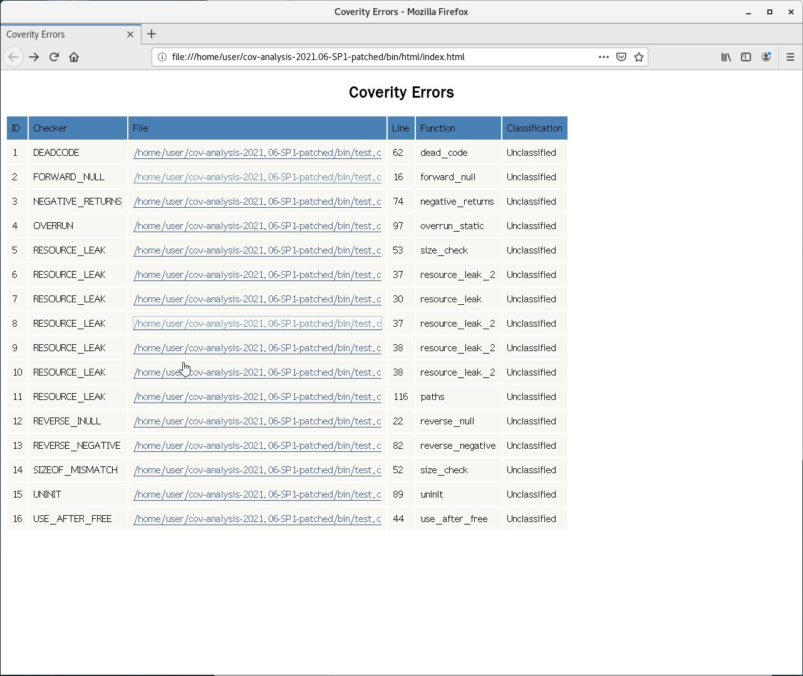Open file link in row ID 7
803x676 pixels.
(257, 299)
